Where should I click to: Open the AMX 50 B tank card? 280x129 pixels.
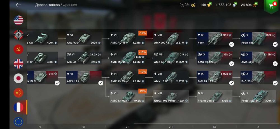pyautogui.click(x=258, y=58)
